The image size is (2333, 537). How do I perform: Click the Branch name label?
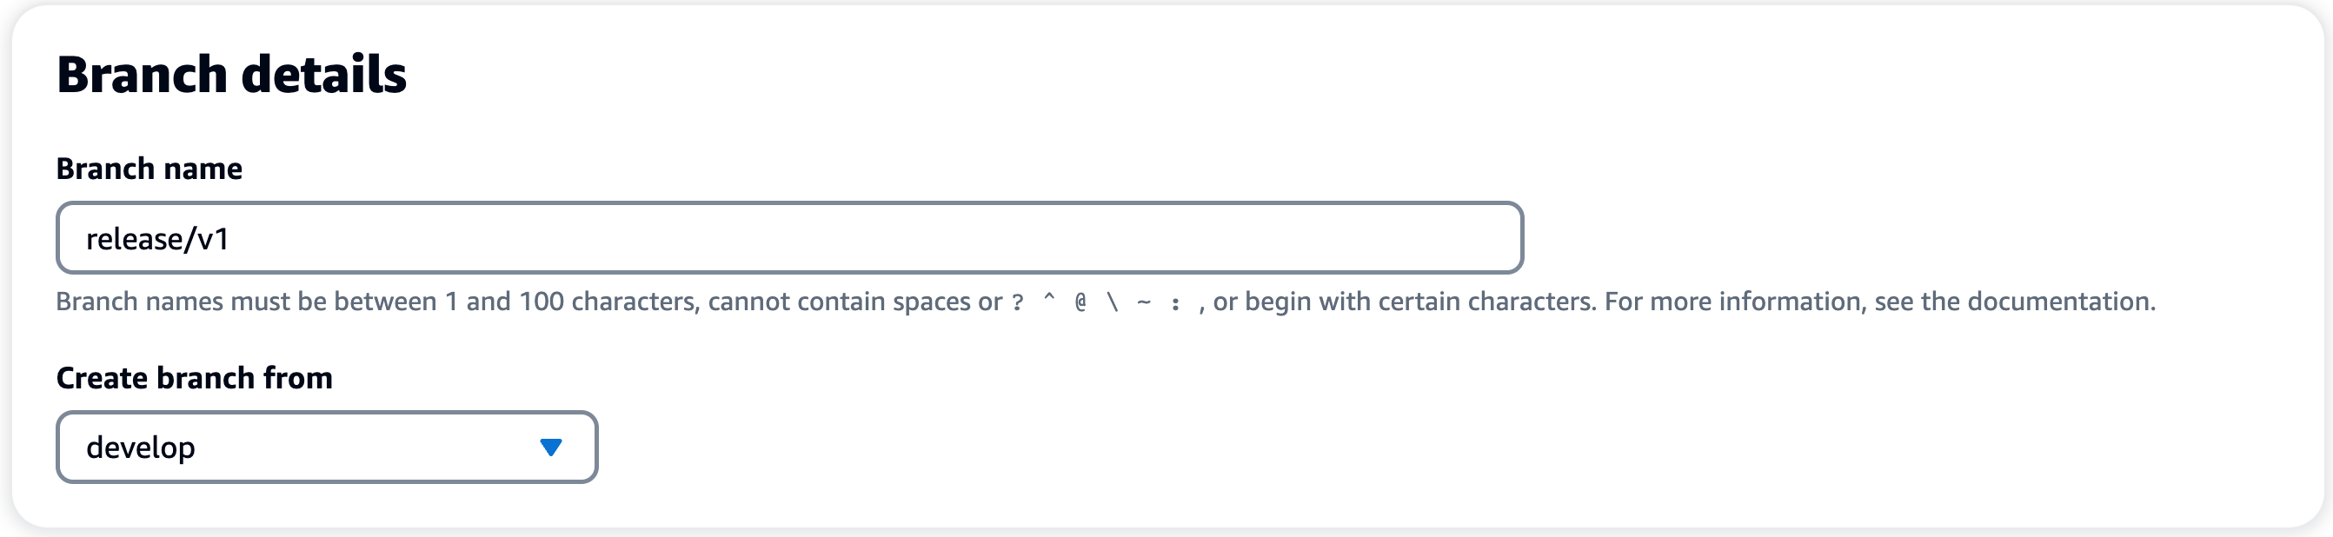(x=150, y=169)
